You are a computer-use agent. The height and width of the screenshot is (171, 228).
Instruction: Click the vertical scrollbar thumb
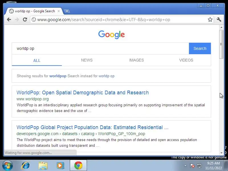221,44
